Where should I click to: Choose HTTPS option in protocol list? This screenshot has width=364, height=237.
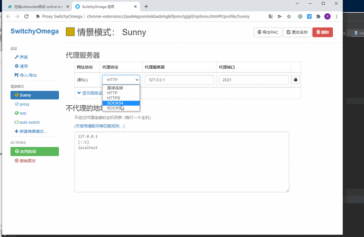[x=121, y=98]
